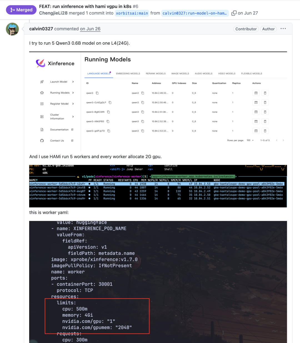Open external link icon beside Contact Us

pyautogui.click(x=72, y=141)
